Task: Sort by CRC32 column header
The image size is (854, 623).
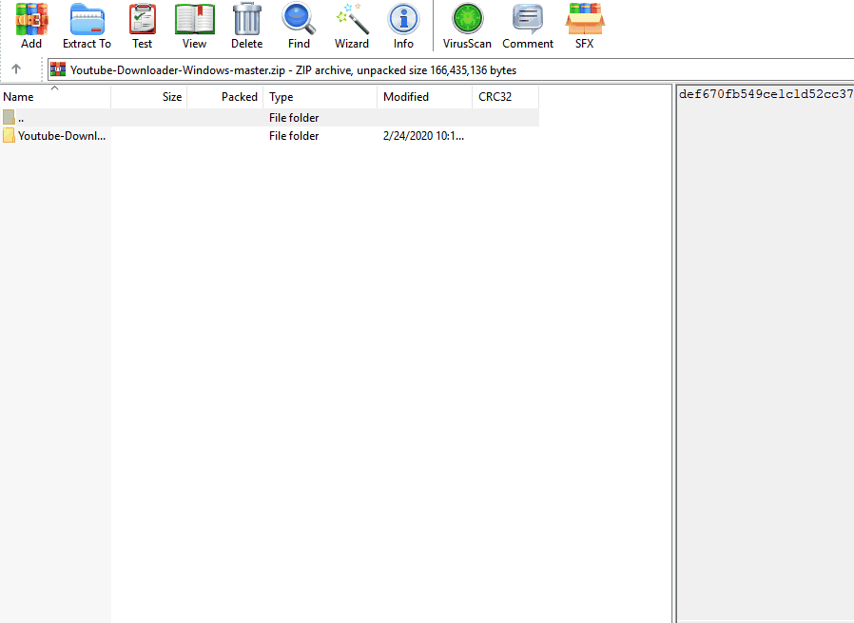Action: [x=506, y=97]
